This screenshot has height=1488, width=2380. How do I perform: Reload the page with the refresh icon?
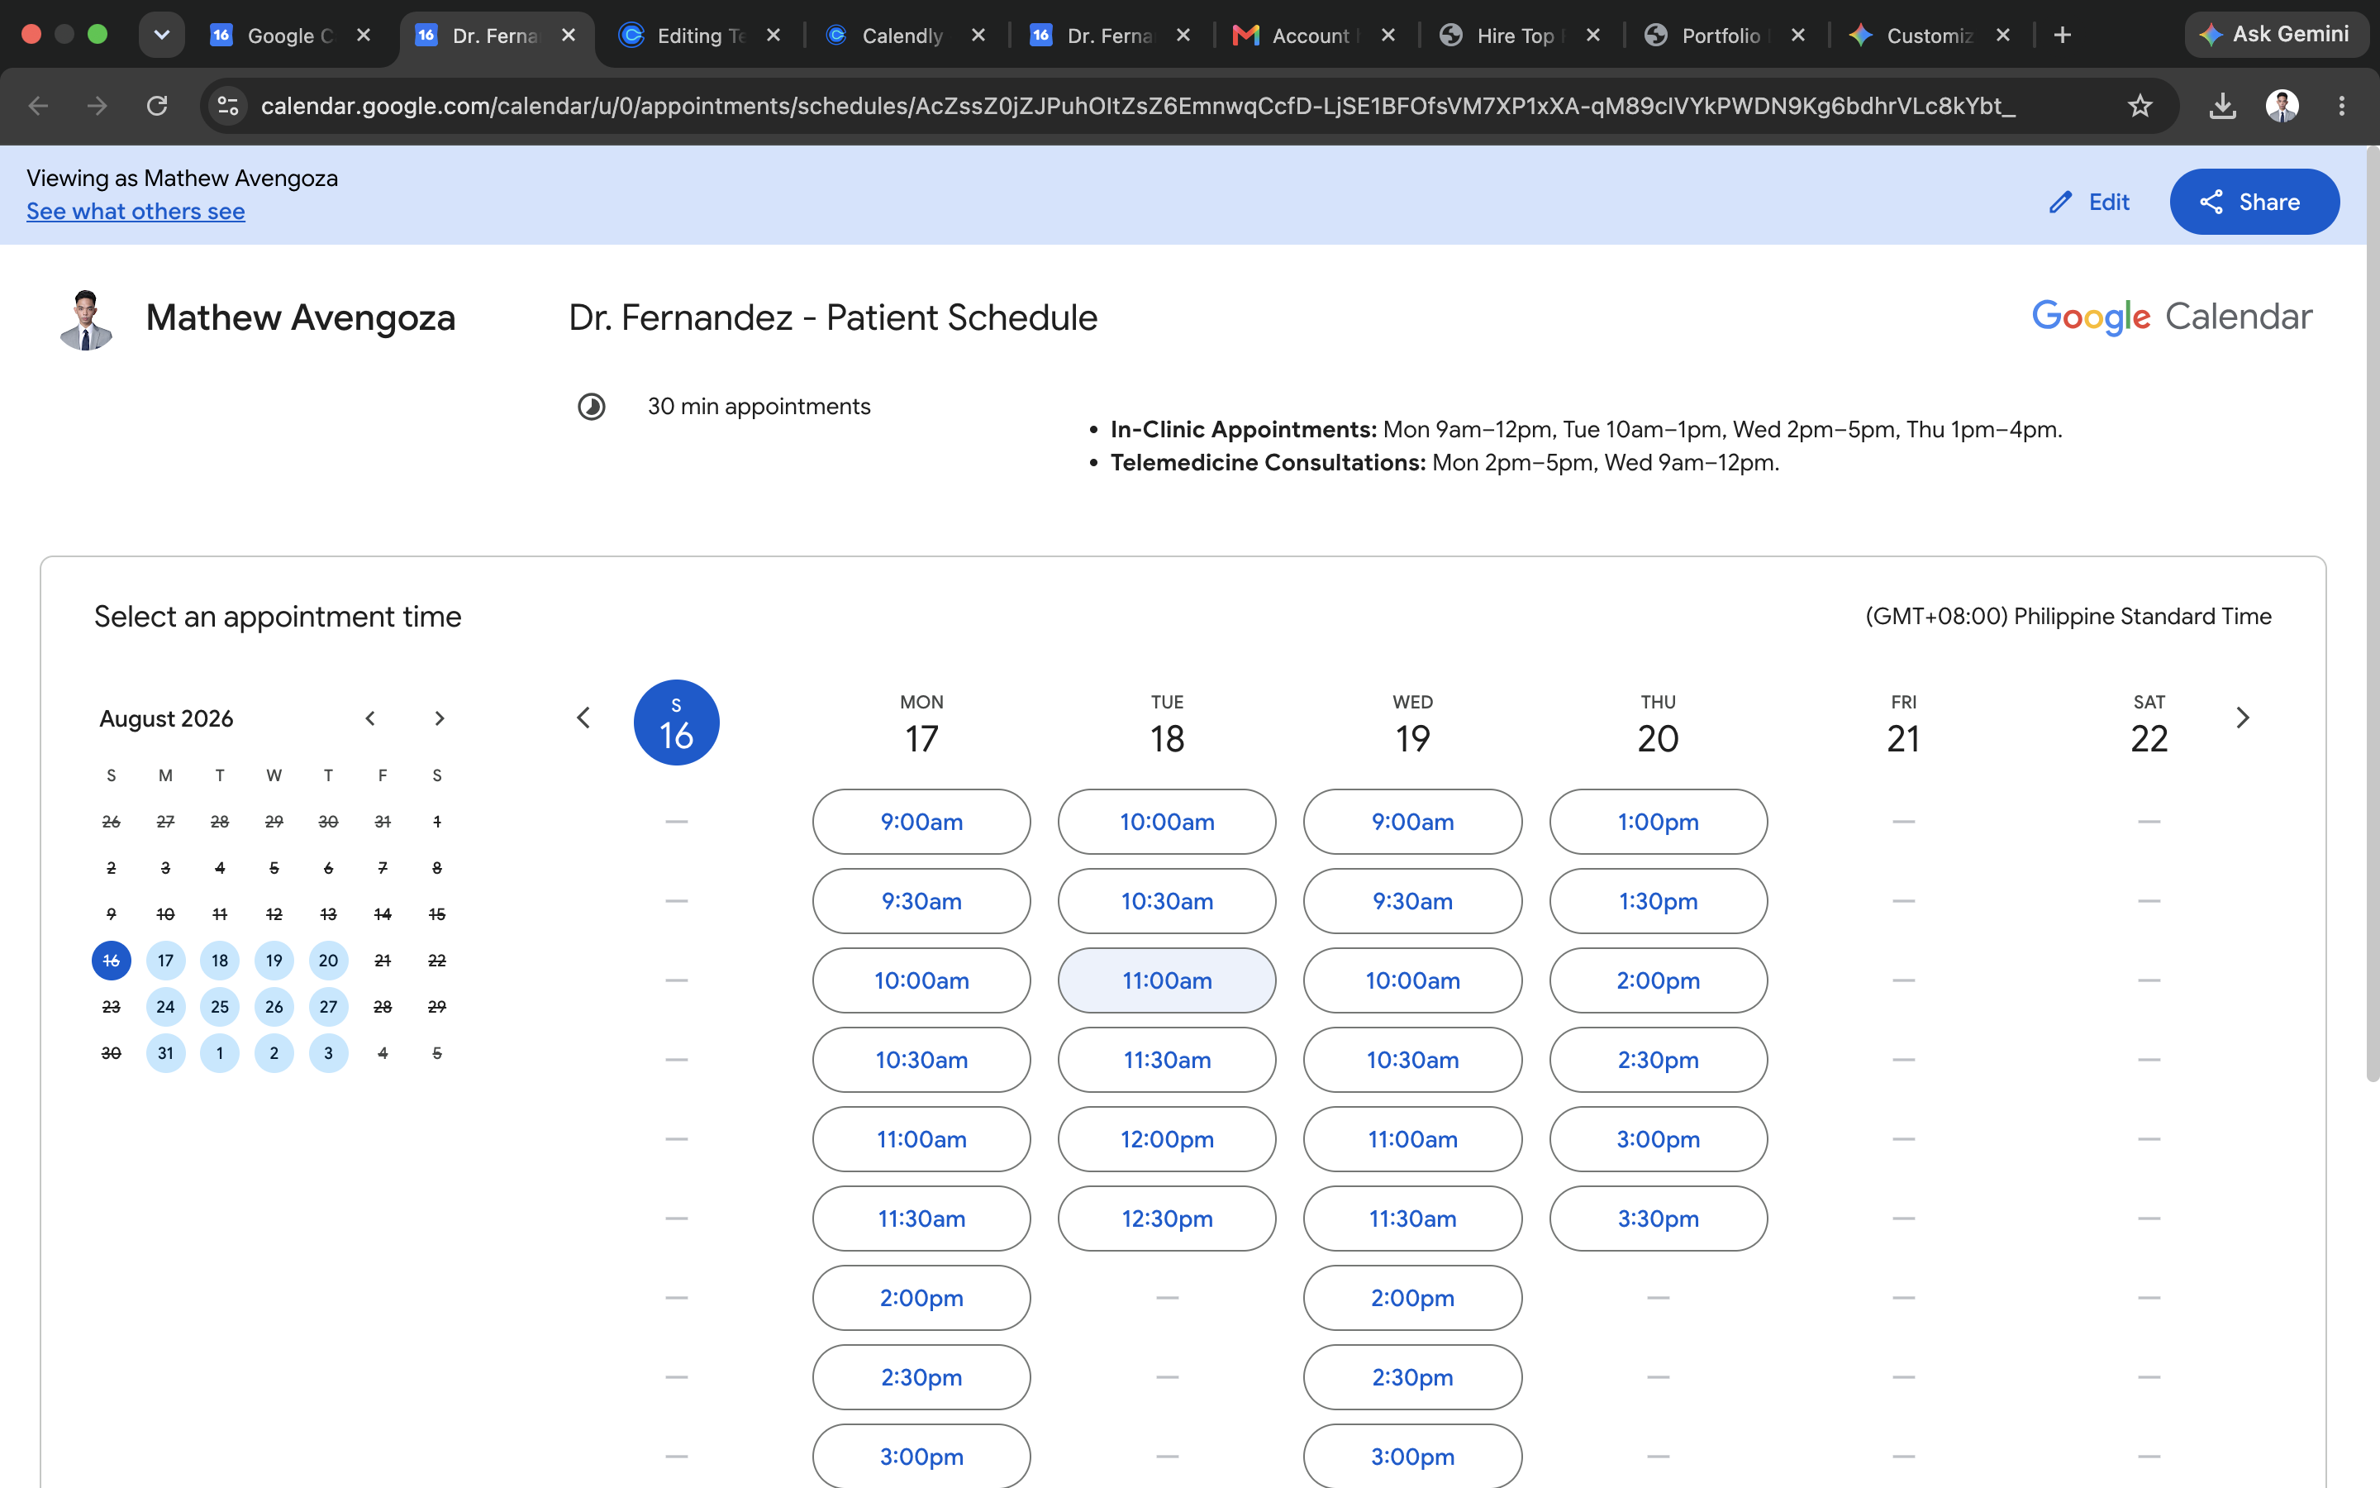tap(157, 105)
